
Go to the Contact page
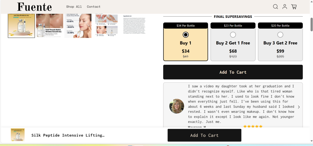pos(94,7)
